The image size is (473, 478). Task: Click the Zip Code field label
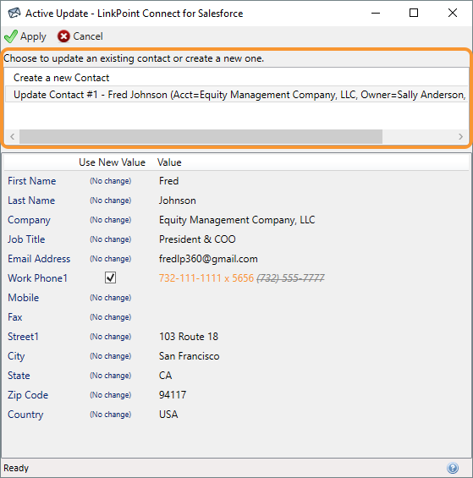(28, 395)
